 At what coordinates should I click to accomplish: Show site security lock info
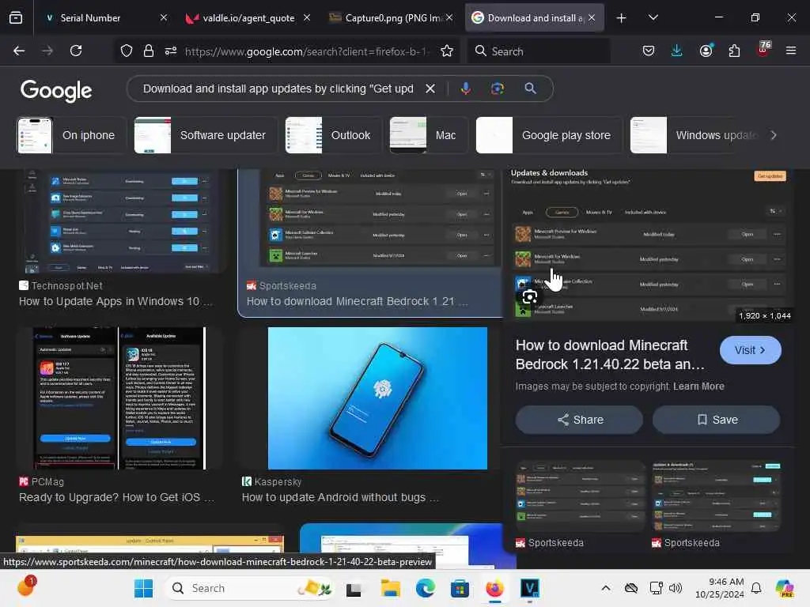(x=148, y=51)
